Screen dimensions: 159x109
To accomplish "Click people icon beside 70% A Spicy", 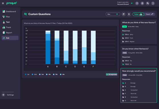I will (123, 35).
